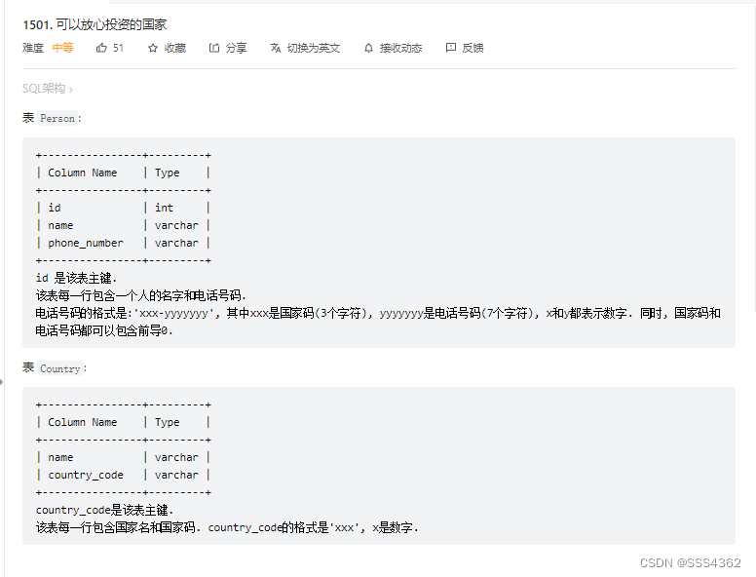Click the share icon

pyautogui.click(x=214, y=48)
